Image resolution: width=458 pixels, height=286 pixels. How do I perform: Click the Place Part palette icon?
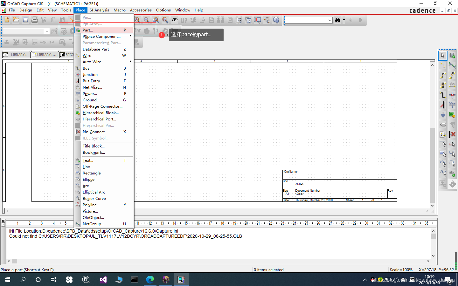point(452,56)
